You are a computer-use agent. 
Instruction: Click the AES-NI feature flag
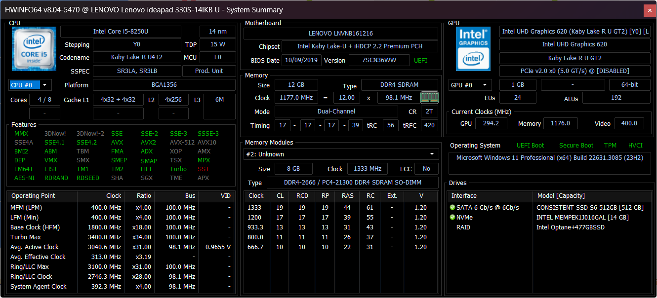coord(24,178)
